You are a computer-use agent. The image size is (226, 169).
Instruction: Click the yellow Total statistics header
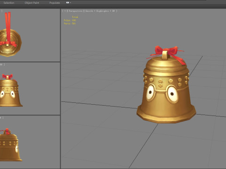point(75,17)
